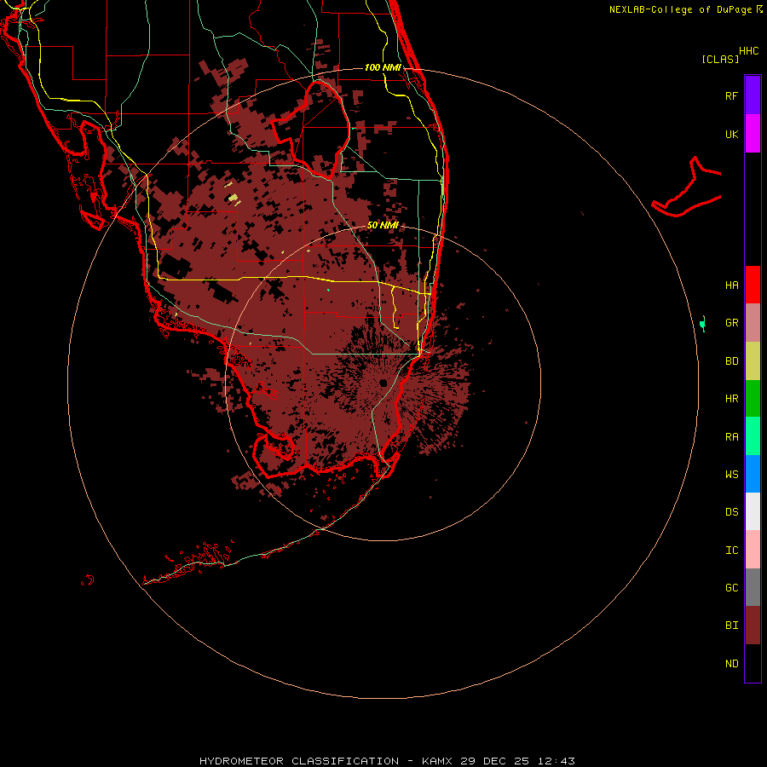Click the ND legend label
This screenshot has width=767, height=767.
pos(731,664)
